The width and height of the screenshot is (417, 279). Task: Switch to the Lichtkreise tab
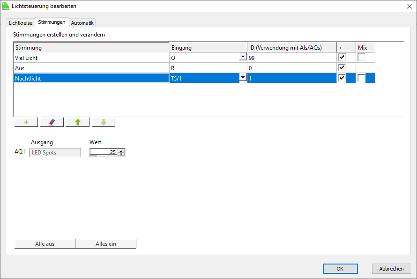click(21, 23)
